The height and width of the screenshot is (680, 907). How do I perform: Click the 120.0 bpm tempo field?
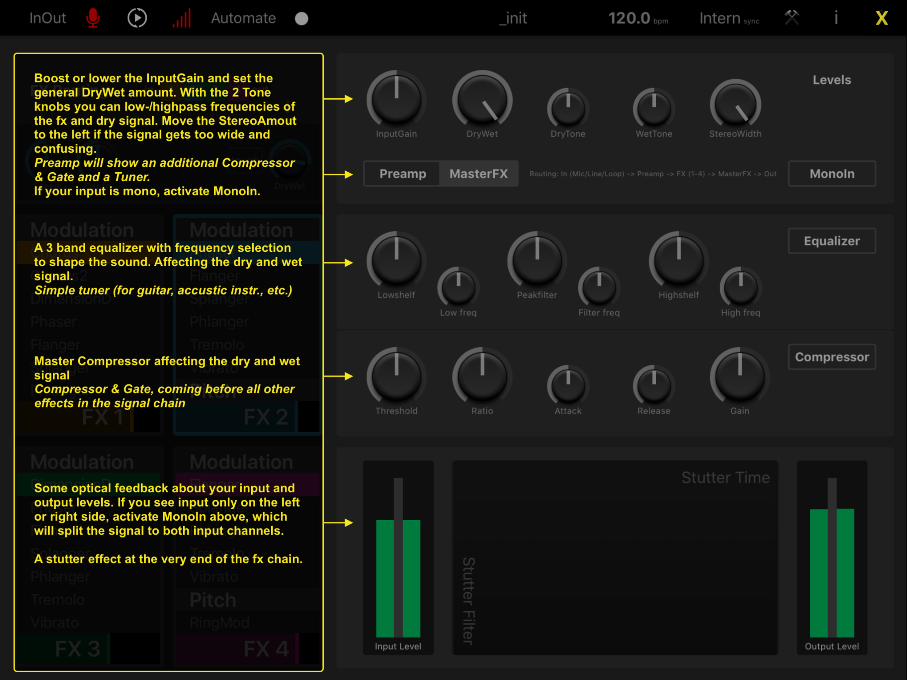coord(638,19)
